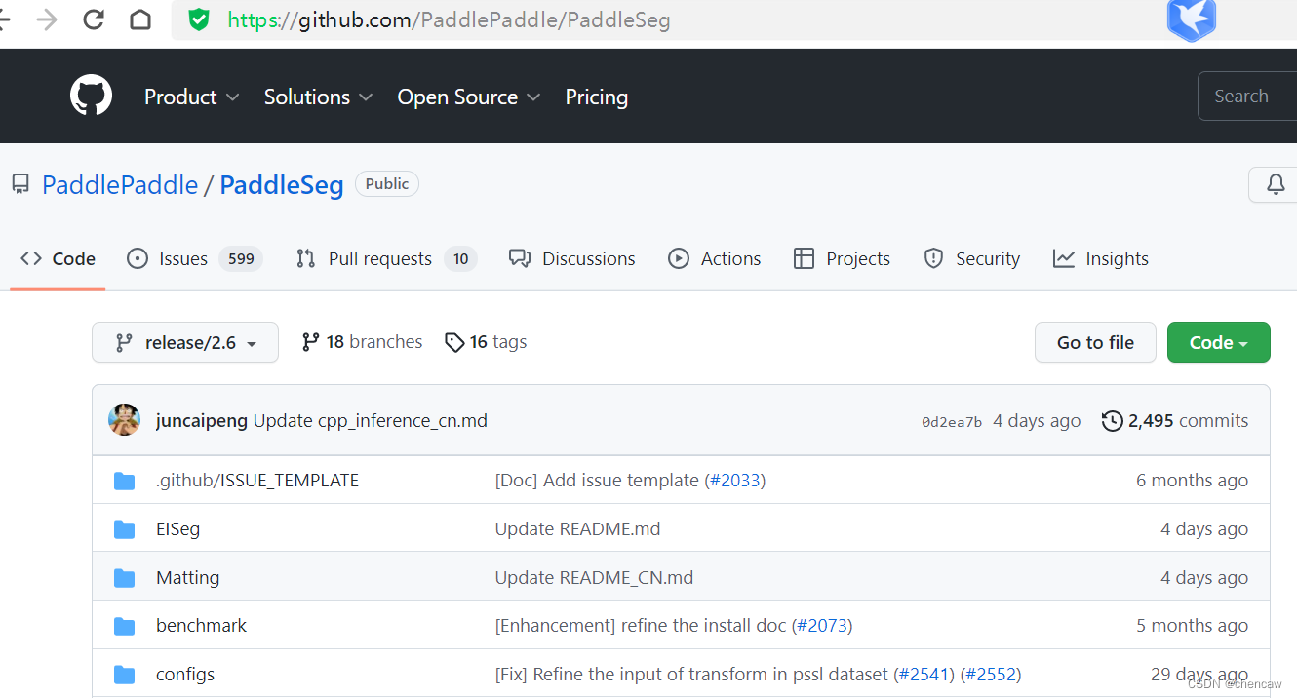Click the branch icon next to 18 branches

click(x=310, y=342)
